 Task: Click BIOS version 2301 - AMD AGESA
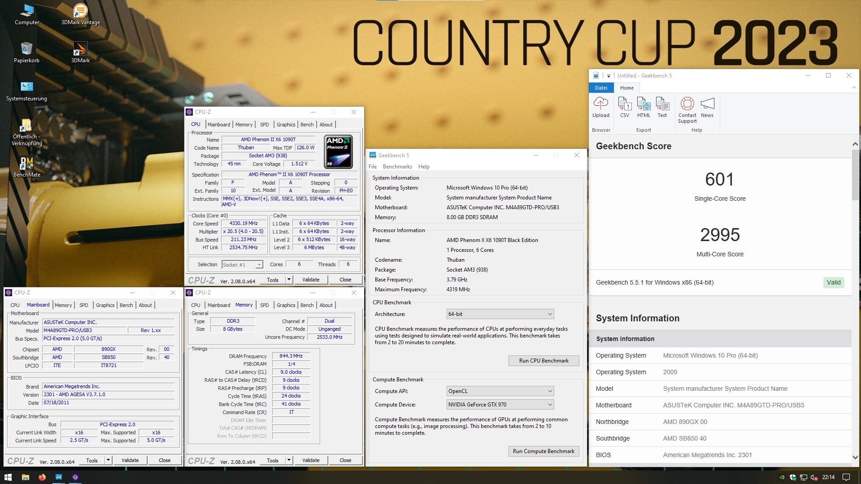pyautogui.click(x=109, y=395)
